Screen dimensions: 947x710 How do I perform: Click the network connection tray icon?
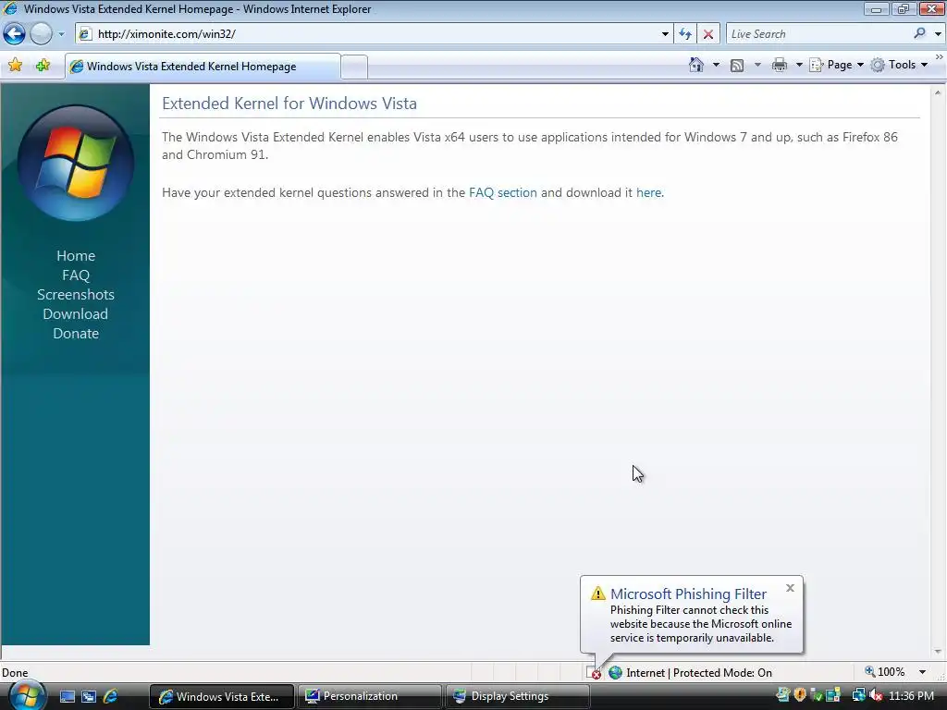pos(859,695)
